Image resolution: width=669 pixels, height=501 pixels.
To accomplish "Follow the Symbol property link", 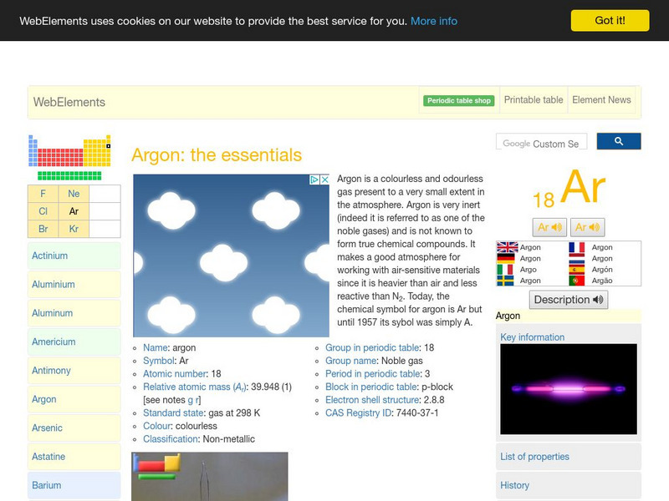I will 159,361.
